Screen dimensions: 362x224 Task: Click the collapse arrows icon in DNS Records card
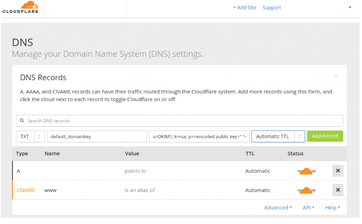[336, 76]
